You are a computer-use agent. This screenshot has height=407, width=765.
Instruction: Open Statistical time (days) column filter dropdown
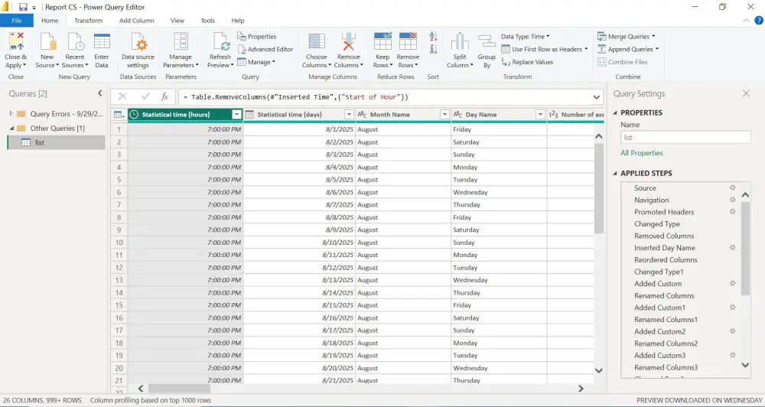[x=349, y=115]
